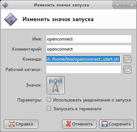This screenshot has height=132, width=137.
Task: Click into the Комментарий text field
Action: 89,49
